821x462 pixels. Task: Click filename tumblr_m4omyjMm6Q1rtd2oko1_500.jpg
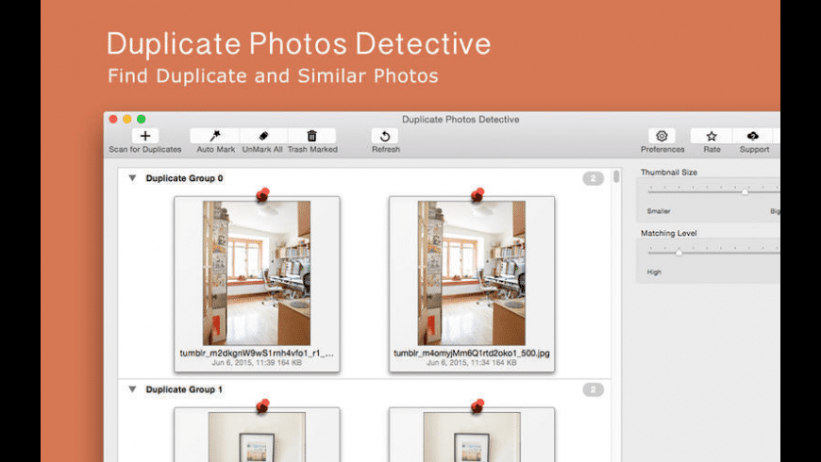coord(472,354)
